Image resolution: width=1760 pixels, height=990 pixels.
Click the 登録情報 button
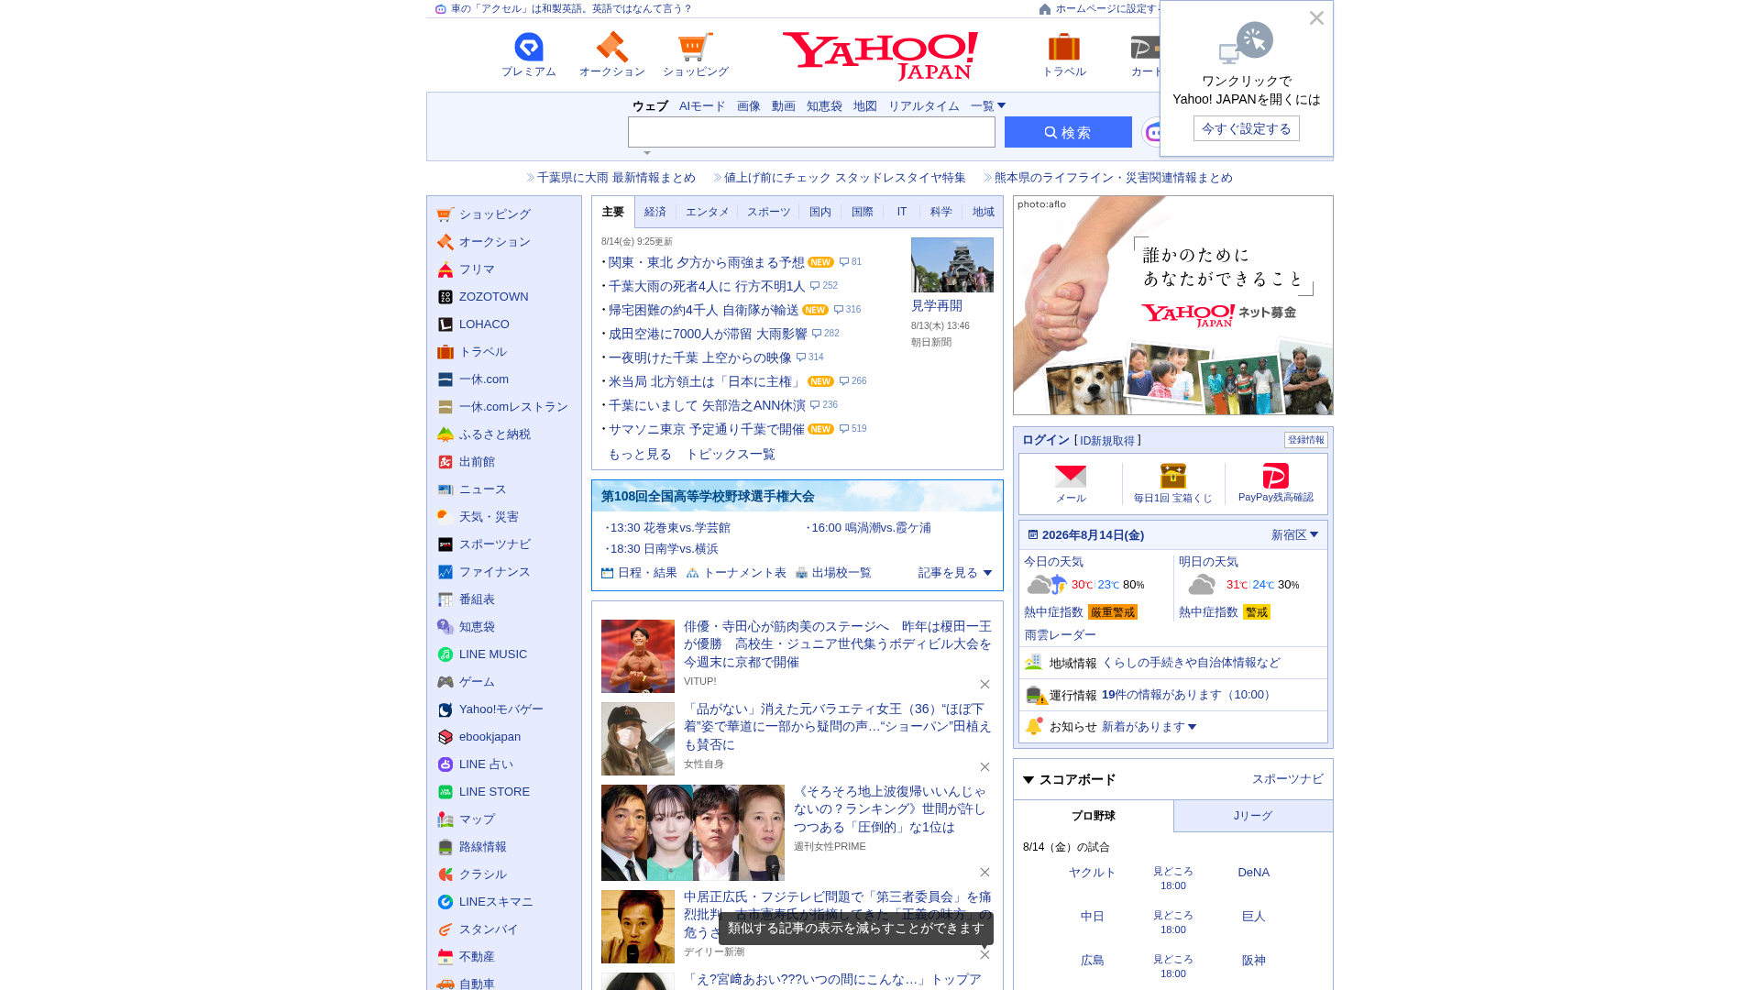click(1306, 440)
